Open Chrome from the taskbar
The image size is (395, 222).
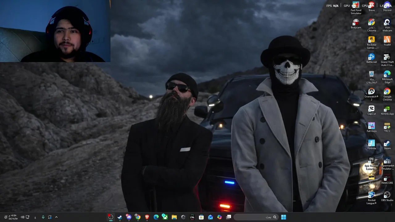pos(138,217)
